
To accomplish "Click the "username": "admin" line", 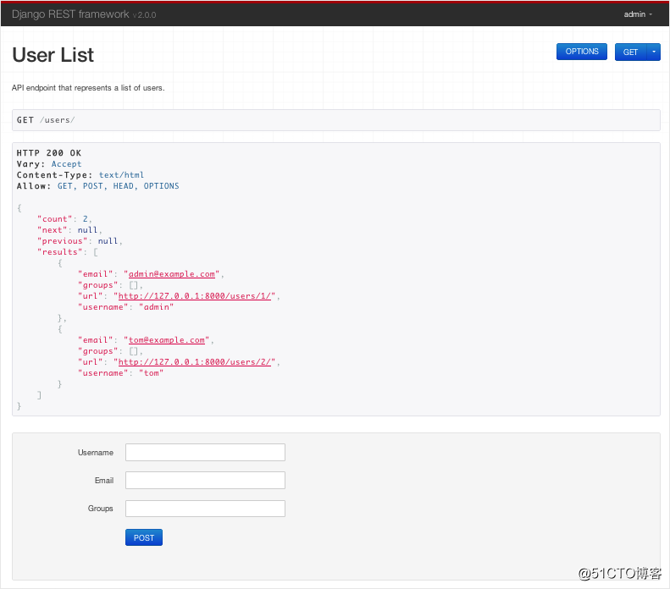I will tap(125, 307).
